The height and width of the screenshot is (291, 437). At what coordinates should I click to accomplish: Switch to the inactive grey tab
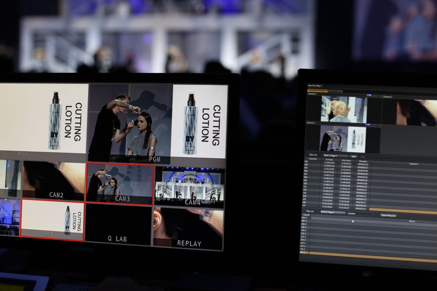[x=335, y=91]
